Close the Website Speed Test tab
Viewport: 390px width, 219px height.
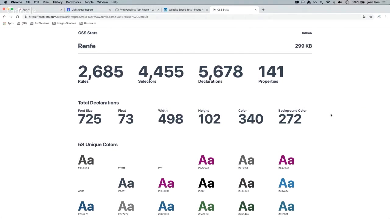(207, 10)
